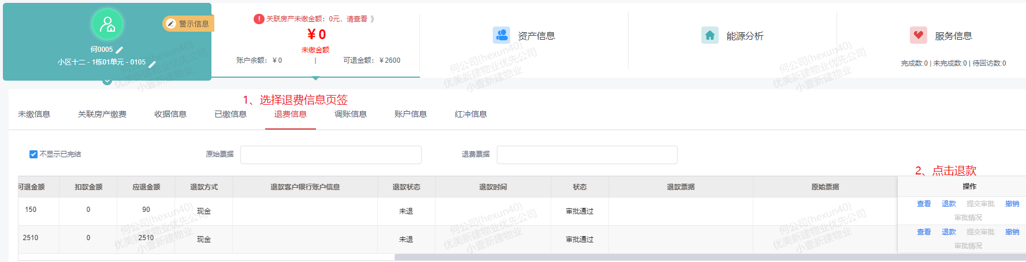Click the service completion counts text
The image size is (1026, 262).
pos(953,63)
